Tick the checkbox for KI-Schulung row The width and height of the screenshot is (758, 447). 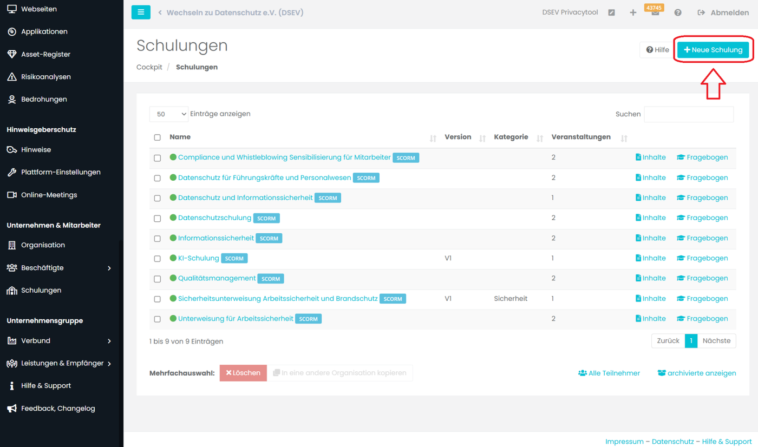158,259
